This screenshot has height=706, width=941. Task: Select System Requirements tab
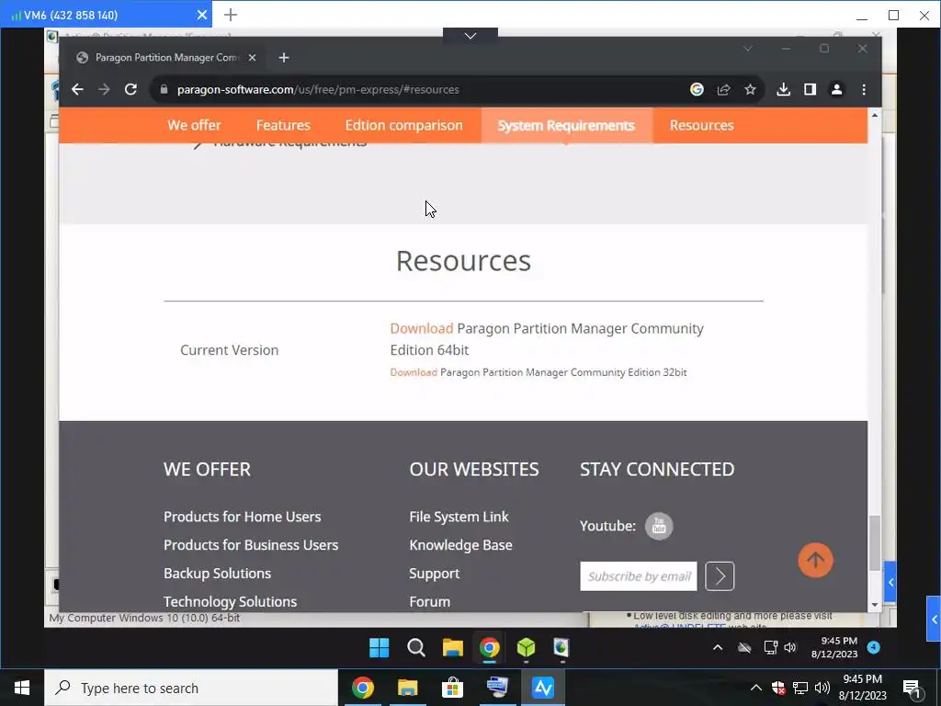[x=566, y=125]
